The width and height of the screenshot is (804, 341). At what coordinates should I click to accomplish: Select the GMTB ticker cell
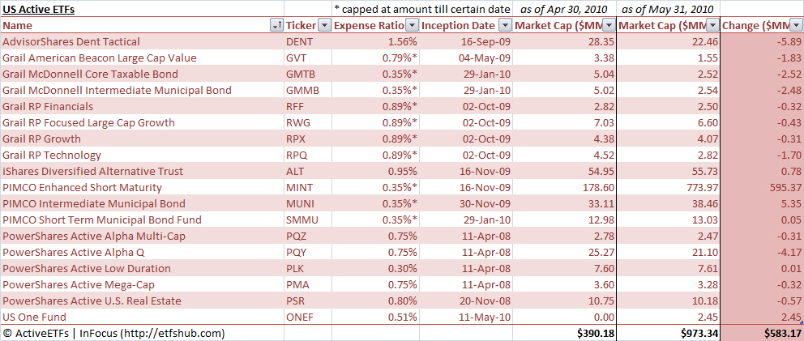pos(308,74)
